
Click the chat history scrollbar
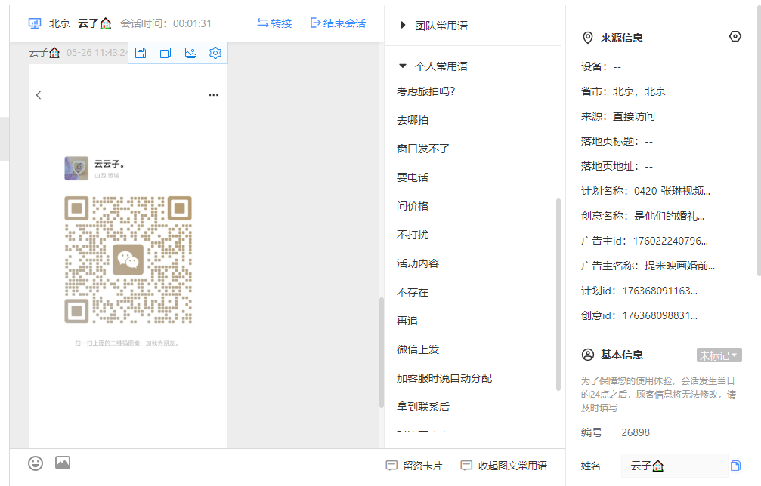tap(382, 352)
